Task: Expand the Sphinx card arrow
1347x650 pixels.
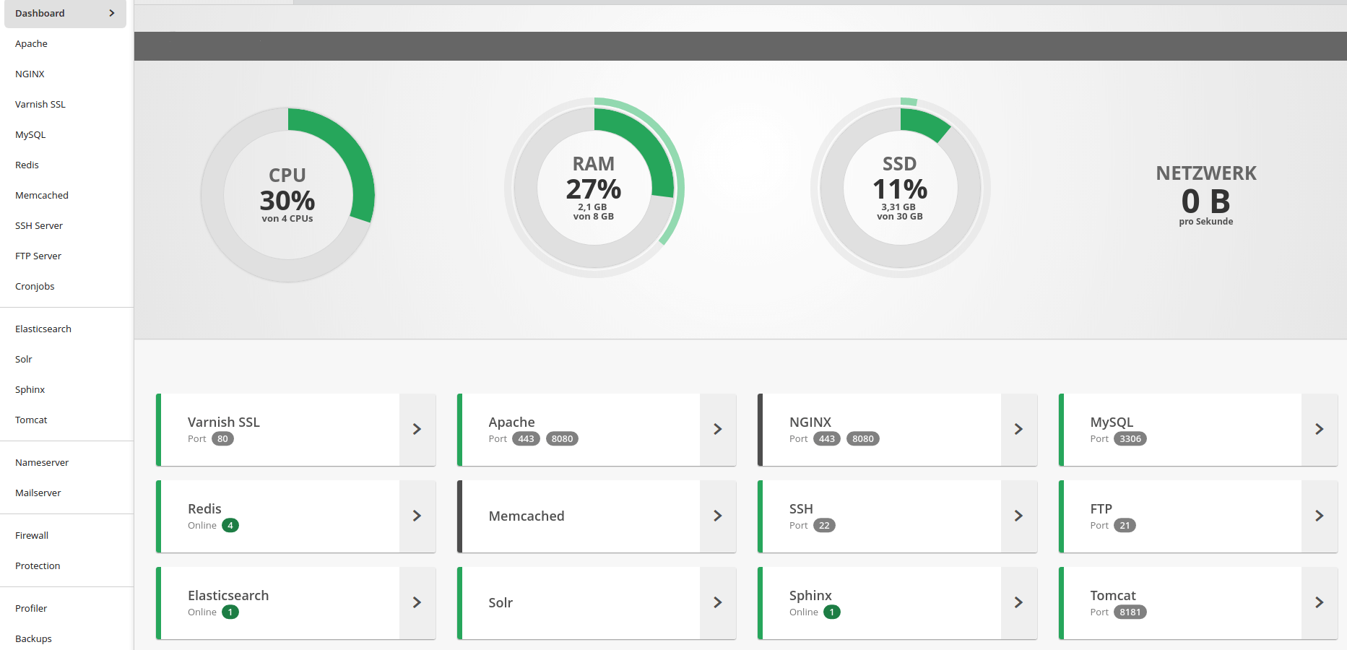Action: point(1019,602)
